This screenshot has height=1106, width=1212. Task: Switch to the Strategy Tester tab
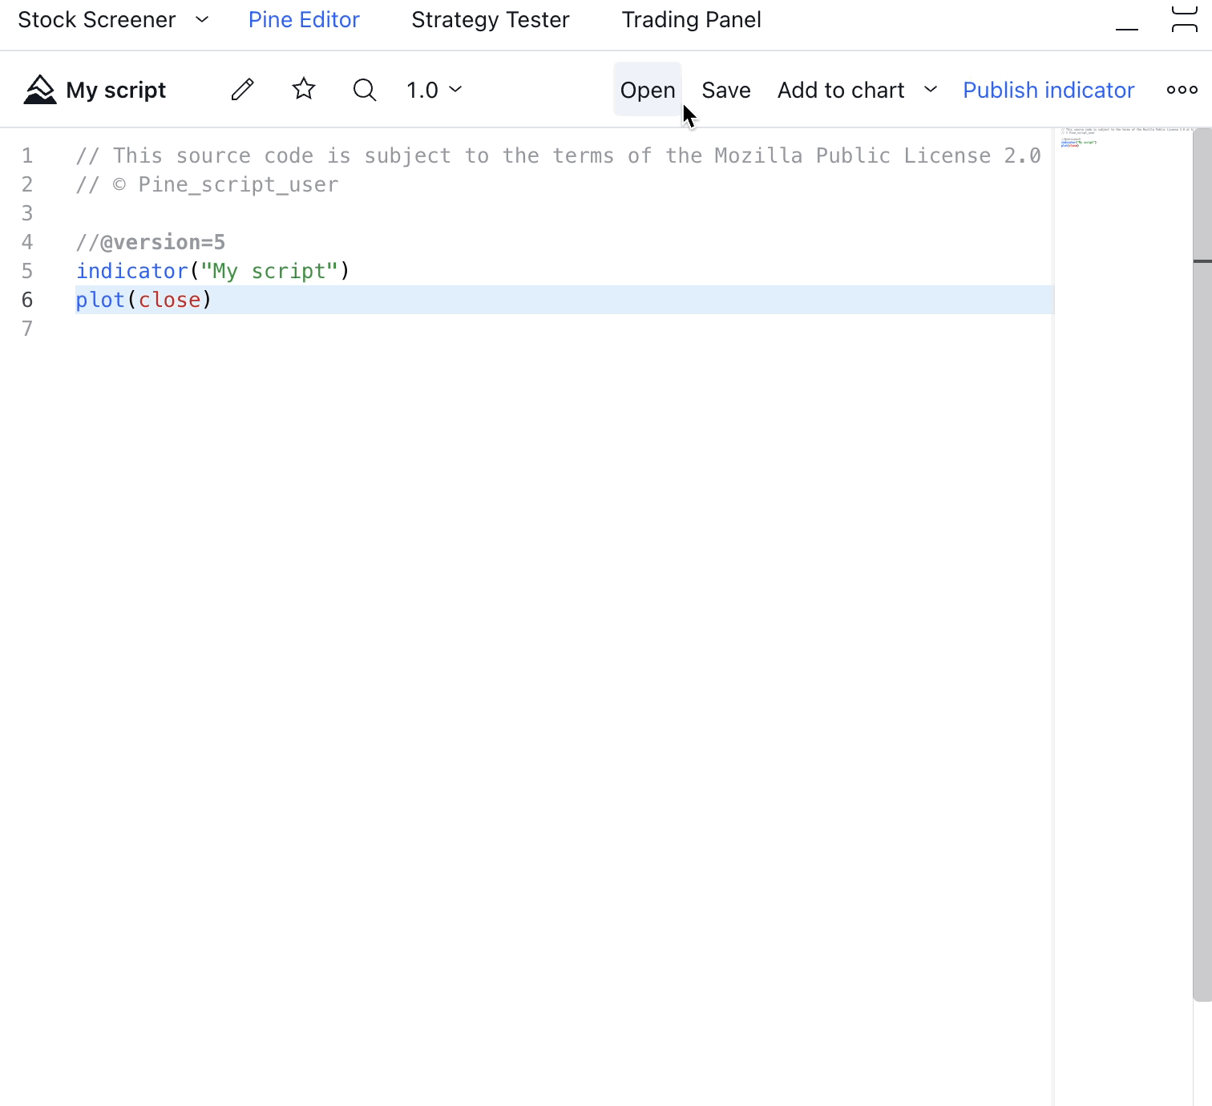[490, 19]
